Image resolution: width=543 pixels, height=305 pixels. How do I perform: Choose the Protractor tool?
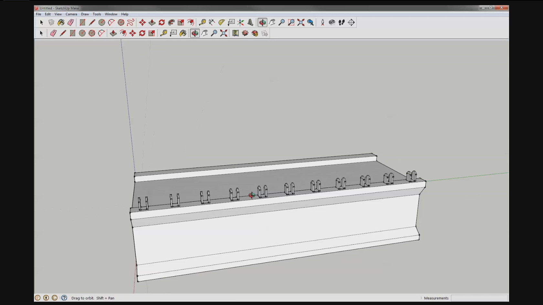pos(221,22)
